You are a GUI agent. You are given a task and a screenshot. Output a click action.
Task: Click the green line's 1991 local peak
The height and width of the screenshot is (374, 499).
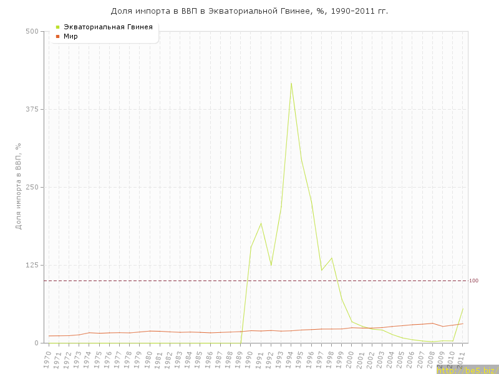click(x=261, y=223)
